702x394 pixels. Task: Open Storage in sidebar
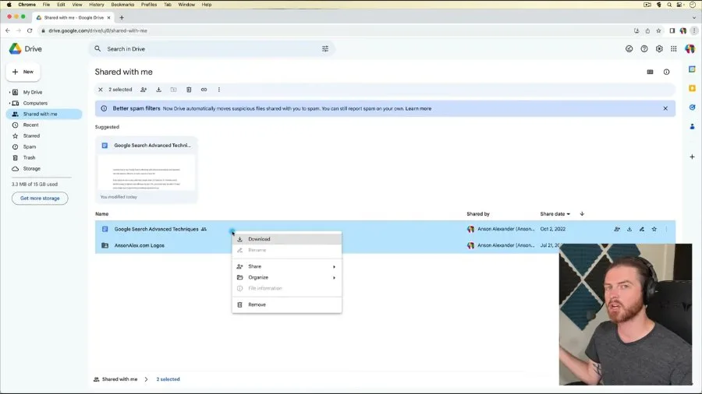44,169
